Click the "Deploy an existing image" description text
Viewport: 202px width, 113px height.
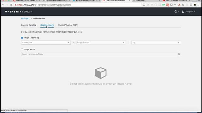[51, 32]
